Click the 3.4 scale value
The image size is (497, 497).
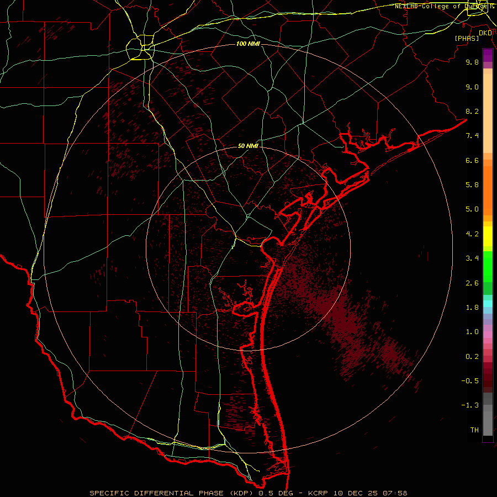(x=472, y=258)
